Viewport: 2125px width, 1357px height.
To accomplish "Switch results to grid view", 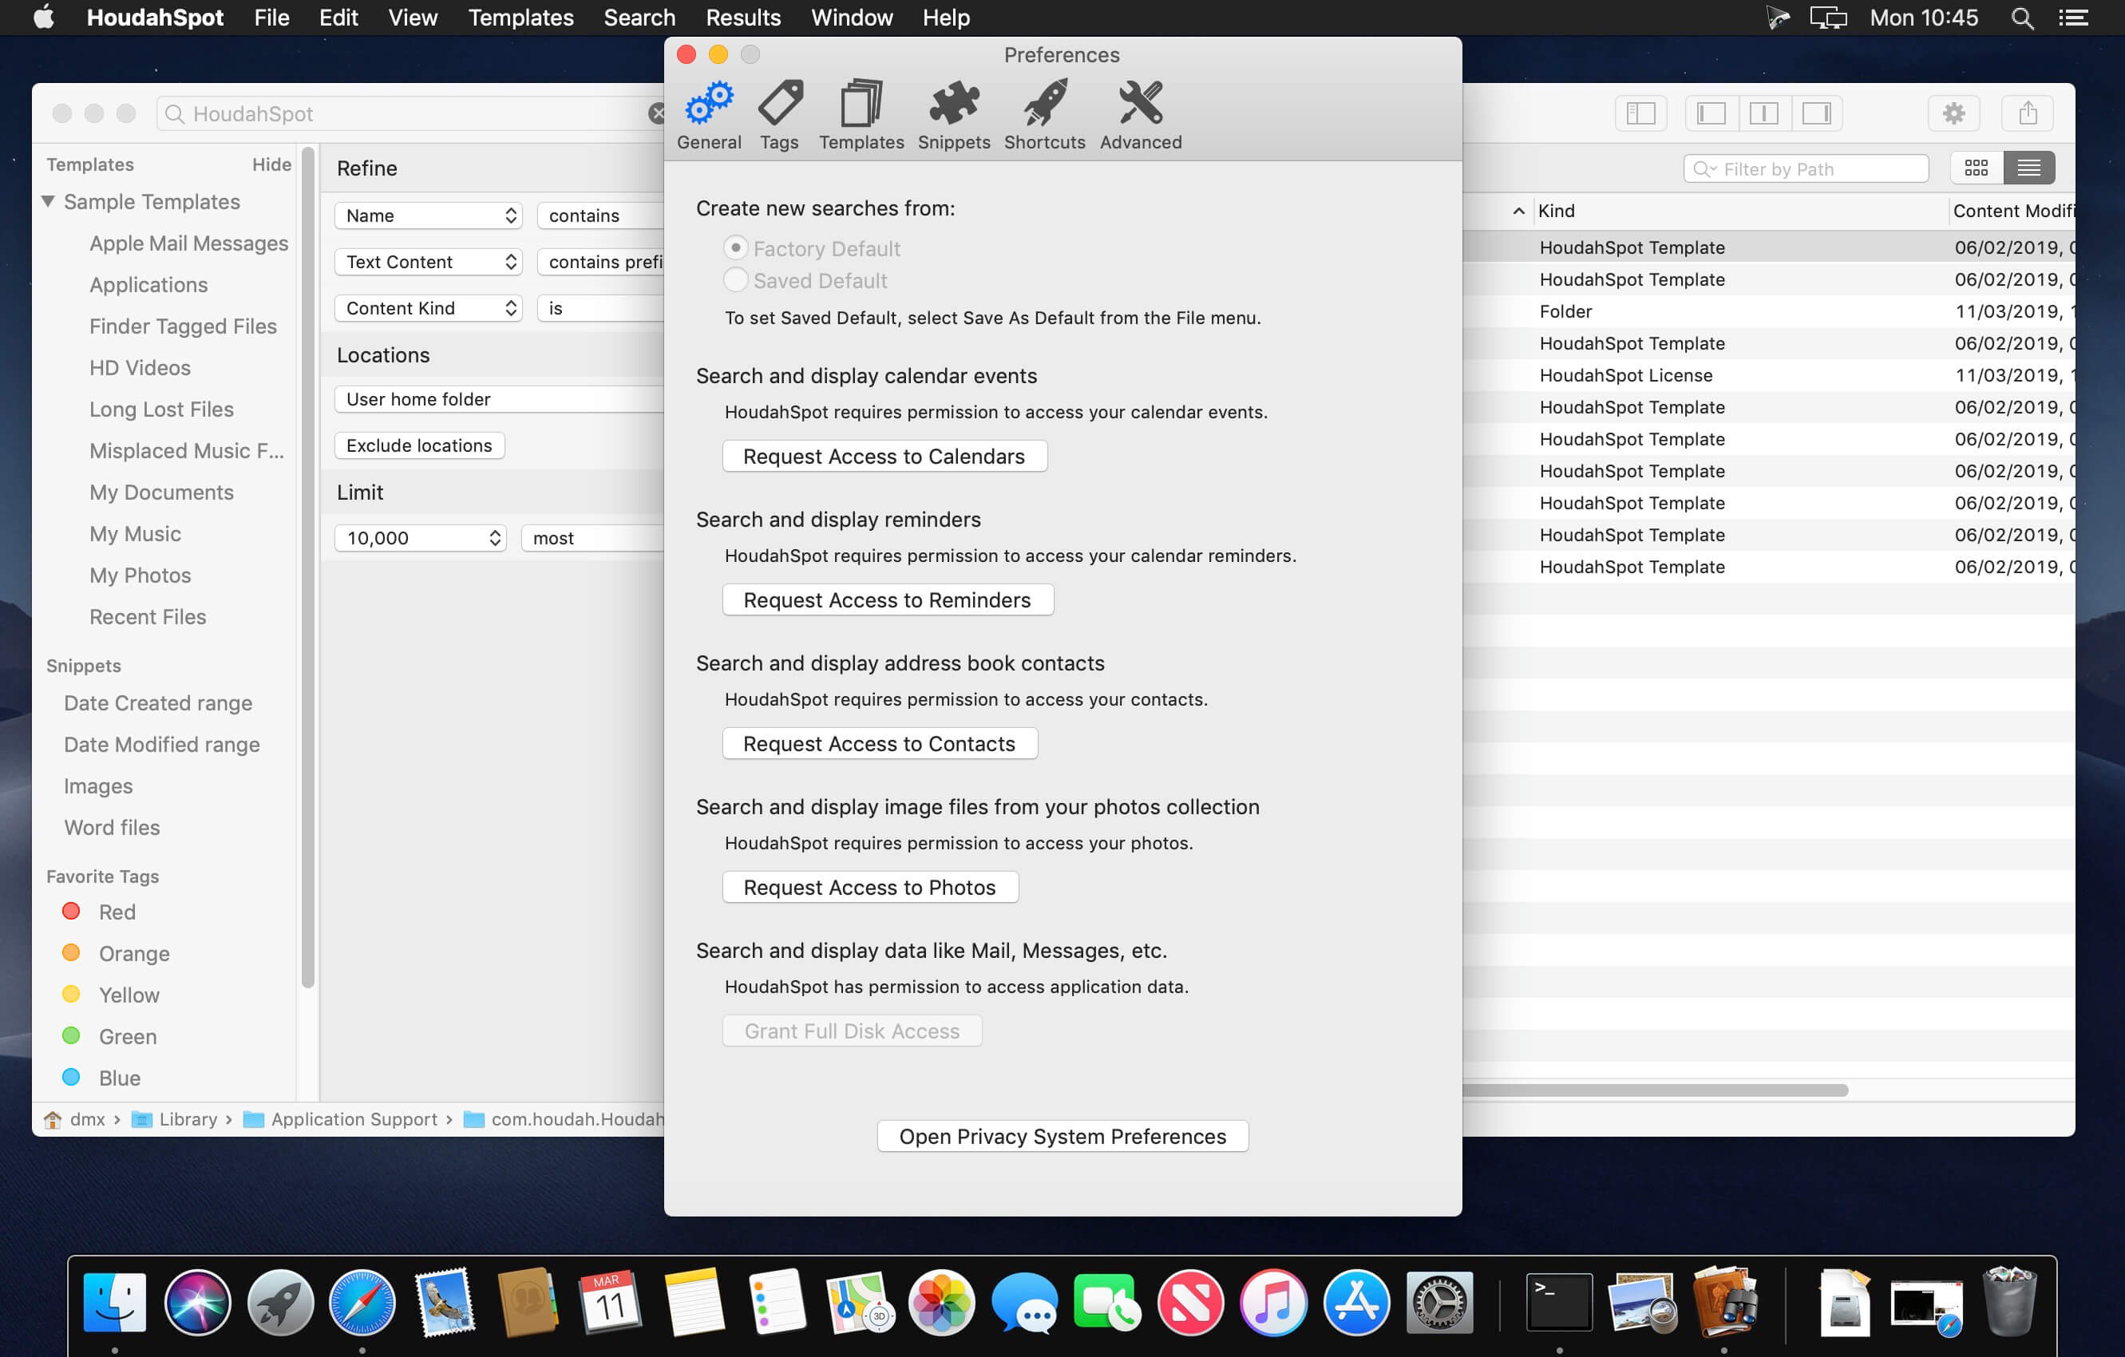I will 1977,168.
